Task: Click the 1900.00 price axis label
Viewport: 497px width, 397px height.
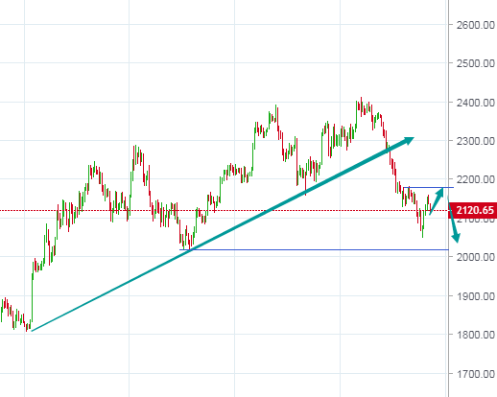Action: (x=476, y=296)
